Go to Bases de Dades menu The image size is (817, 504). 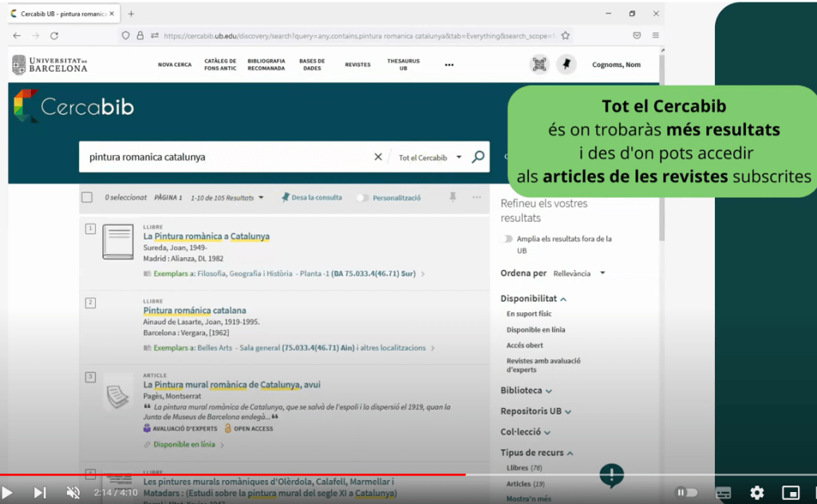point(312,65)
